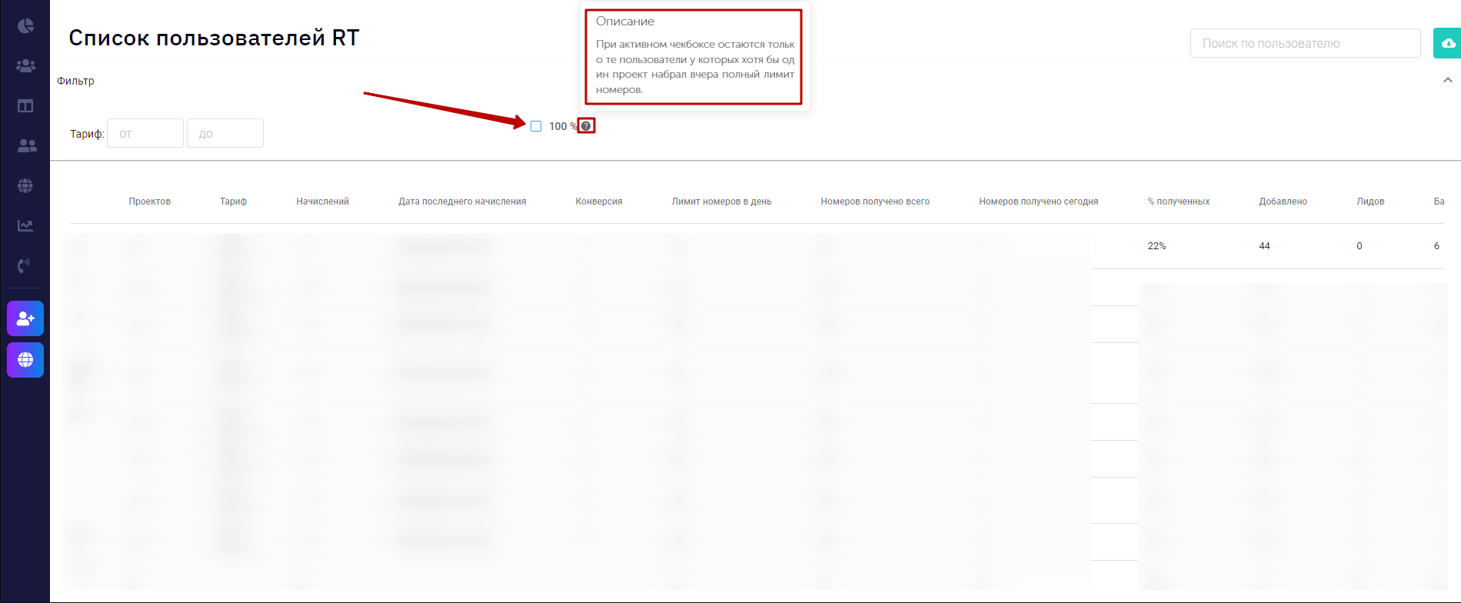Focus the Поиск по пользователю search field
Image resolution: width=1461 pixels, height=603 pixels.
point(1305,43)
